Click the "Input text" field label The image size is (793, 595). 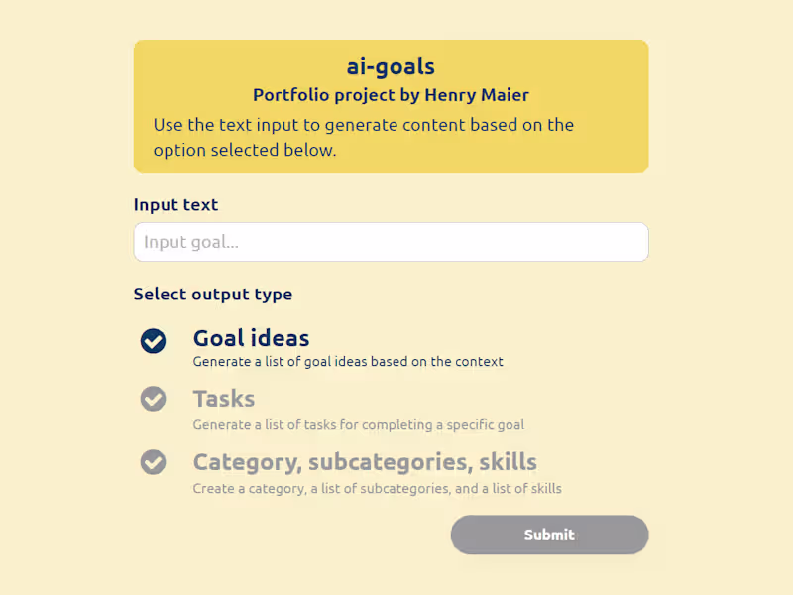coord(175,205)
